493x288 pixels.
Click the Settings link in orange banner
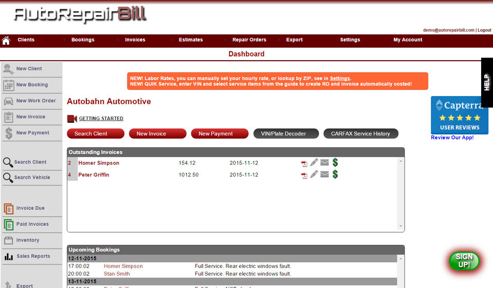339,78
